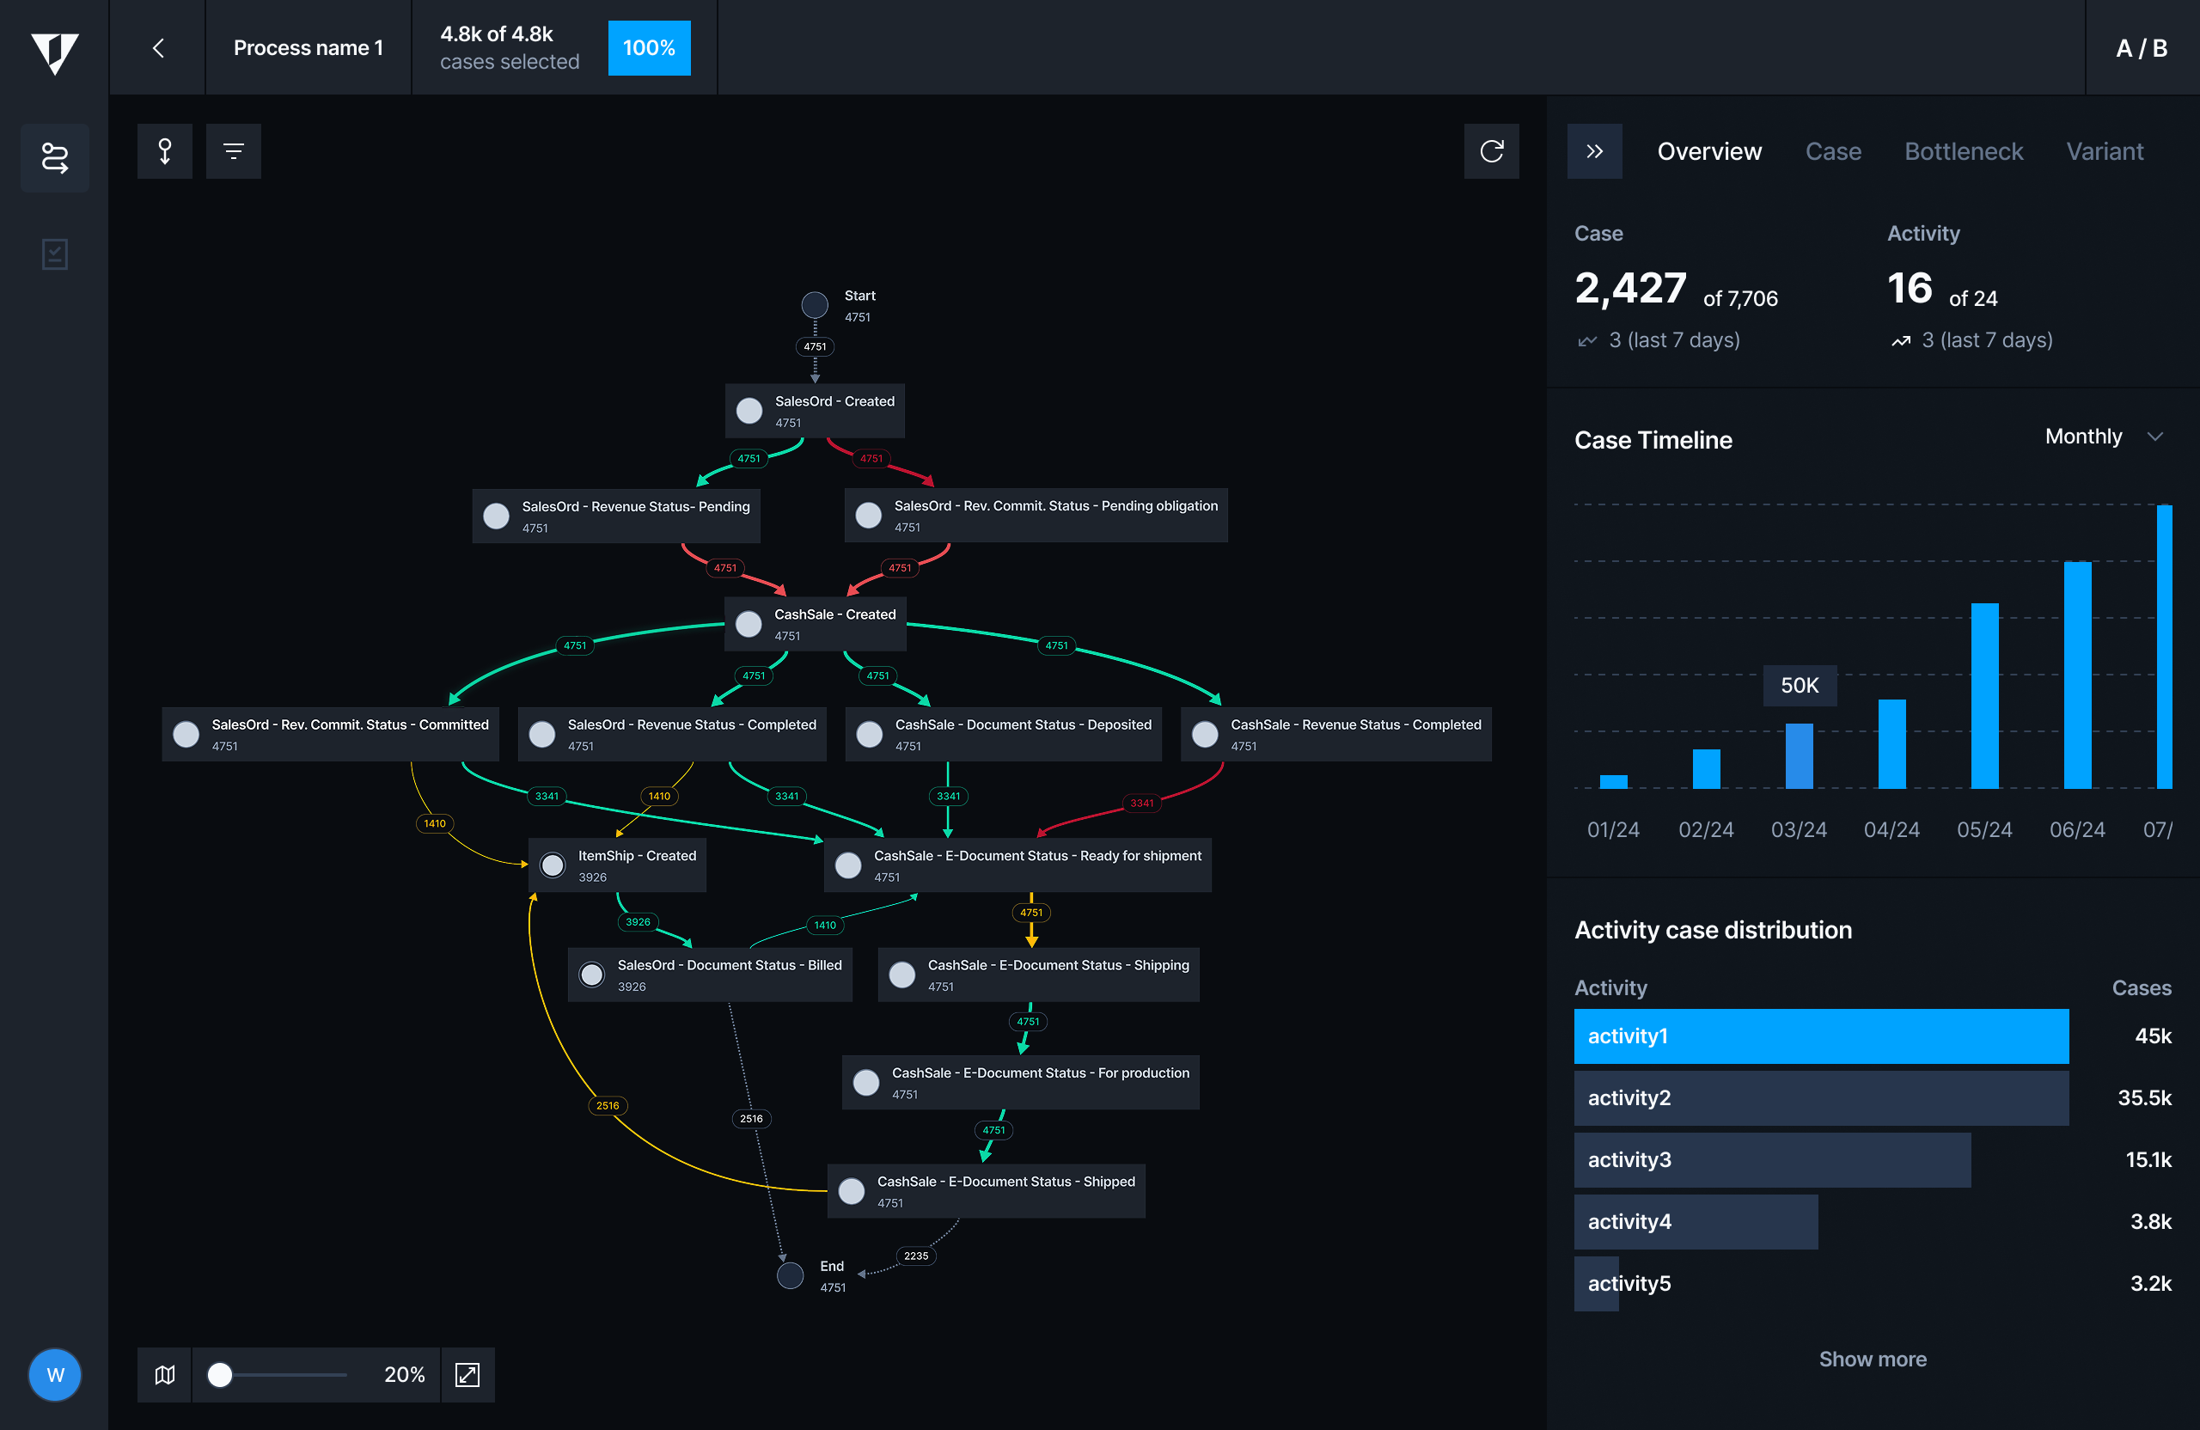Open the process flow sidebar icon
Viewport: 2200px width, 1430px height.
[x=54, y=157]
